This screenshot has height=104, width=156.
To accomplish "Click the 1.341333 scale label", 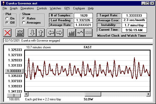I will pyautogui.click(x=15, y=91).
